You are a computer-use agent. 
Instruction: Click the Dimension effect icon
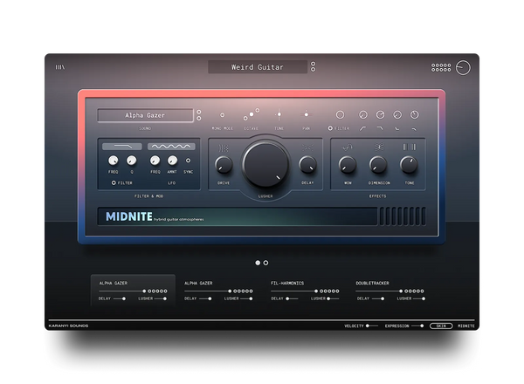(x=379, y=147)
